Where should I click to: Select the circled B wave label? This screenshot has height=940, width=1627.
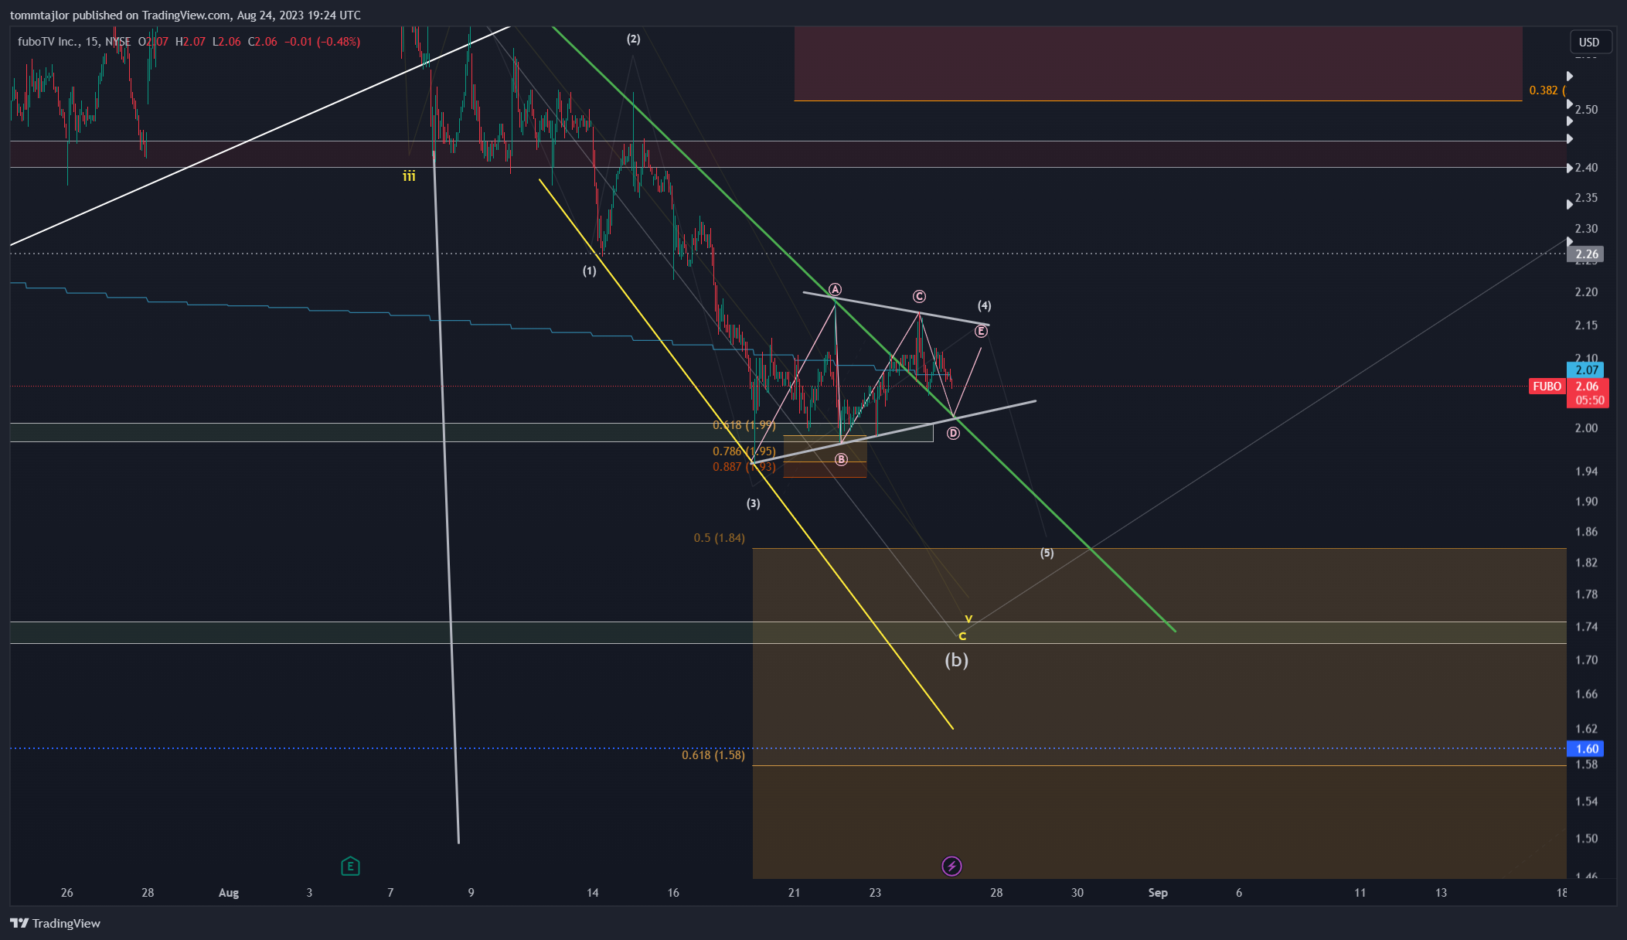pyautogui.click(x=841, y=459)
